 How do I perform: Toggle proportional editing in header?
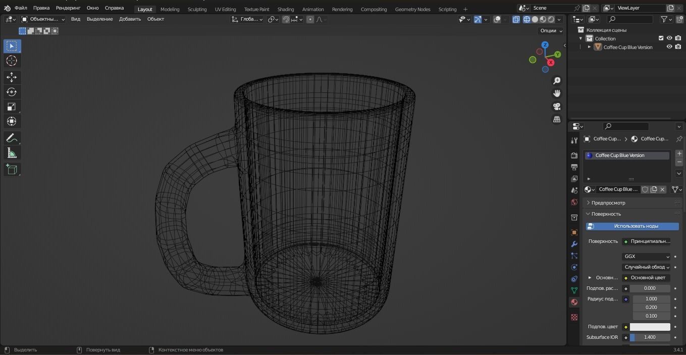(310, 19)
